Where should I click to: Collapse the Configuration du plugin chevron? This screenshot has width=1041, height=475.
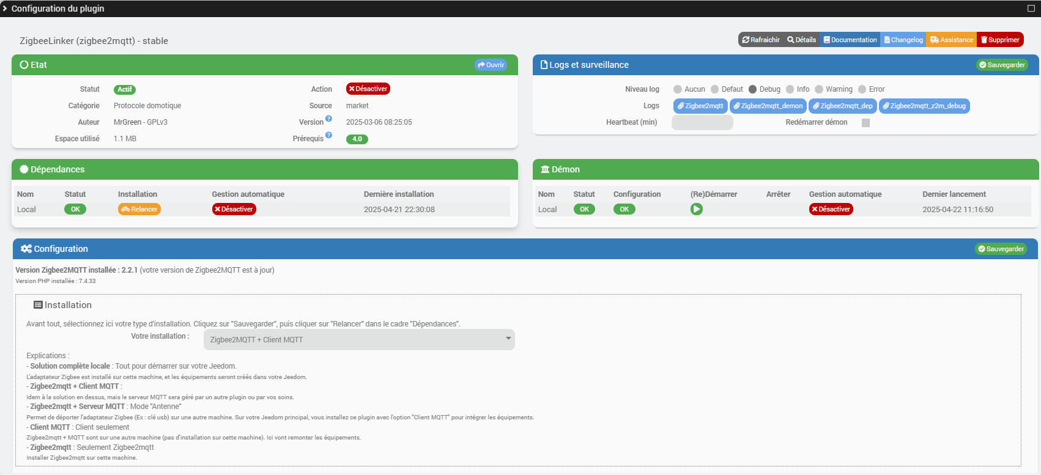click(5, 9)
